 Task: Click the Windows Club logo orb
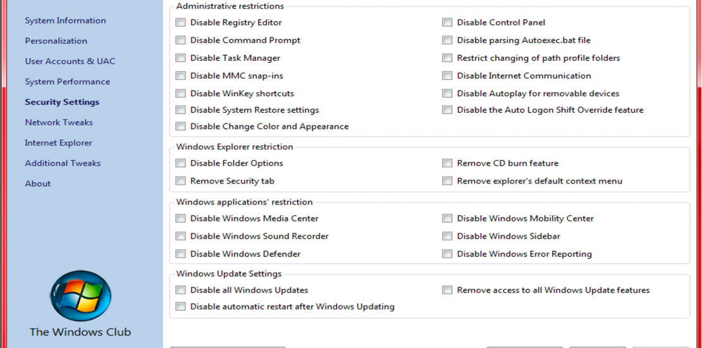(80, 296)
